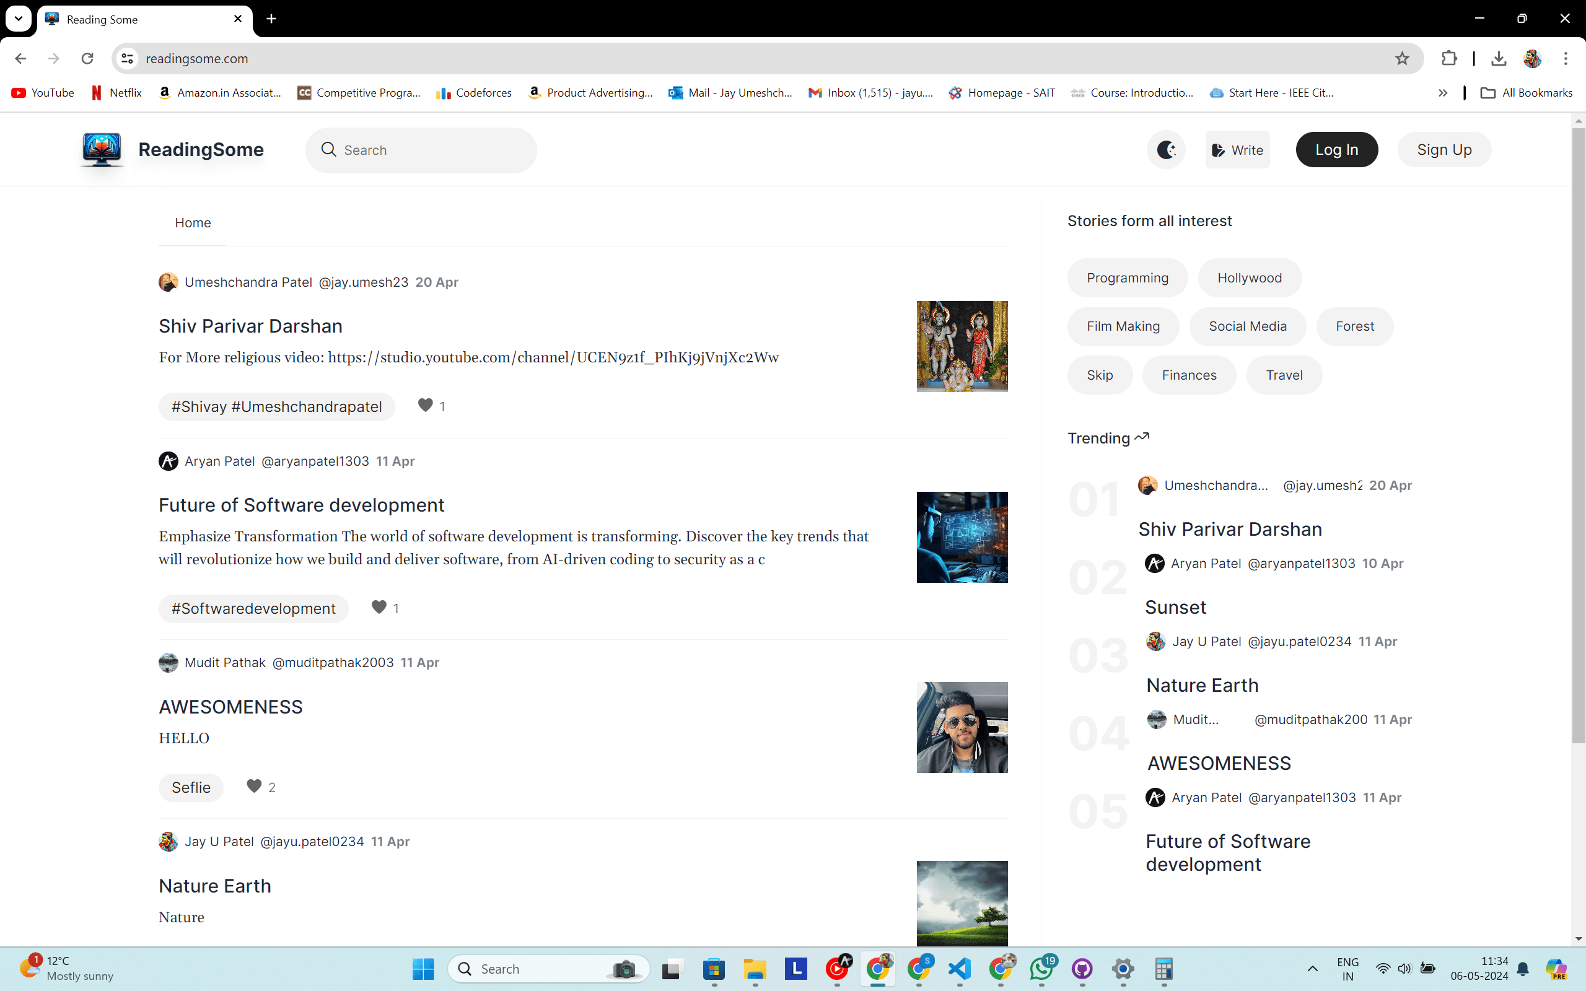View site information icon in address bar
The height and width of the screenshot is (991, 1586).
click(x=128, y=58)
